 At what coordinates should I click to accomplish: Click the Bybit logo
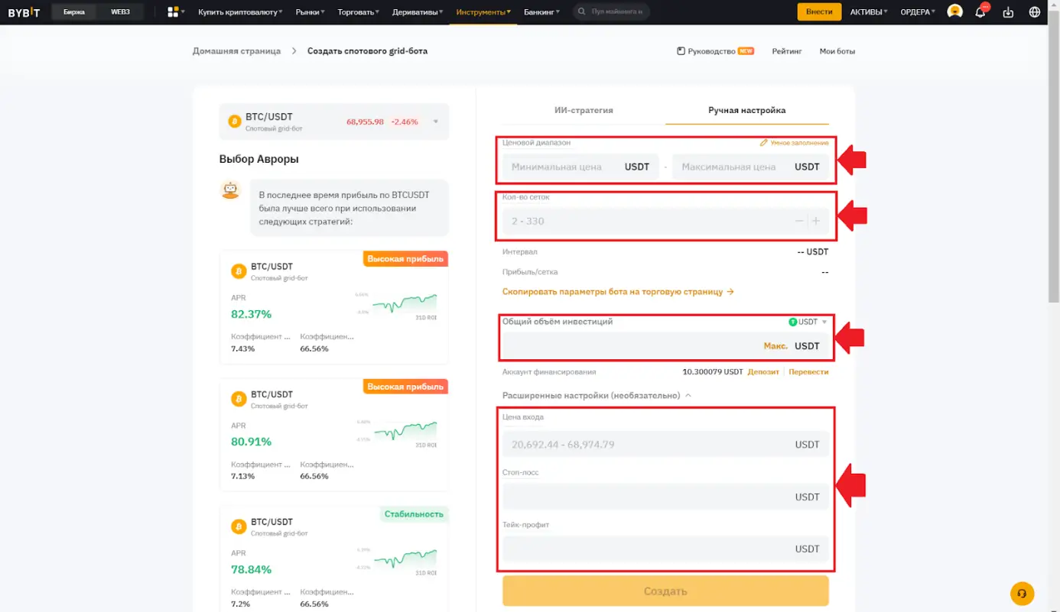24,11
